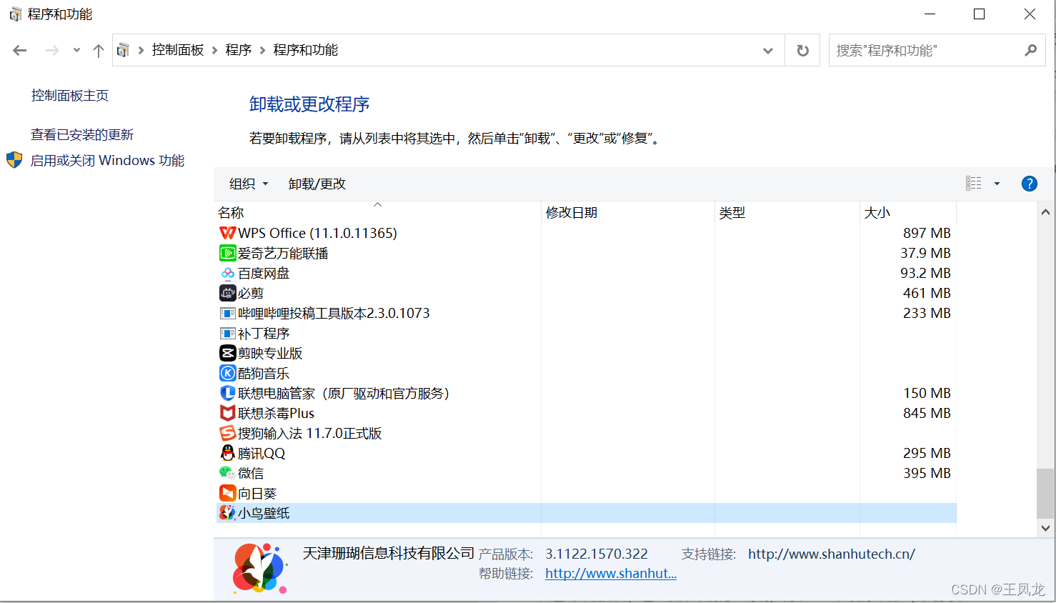Image resolution: width=1056 pixels, height=603 pixels.
Task: Open the 组织 dropdown menu
Action: pyautogui.click(x=249, y=184)
